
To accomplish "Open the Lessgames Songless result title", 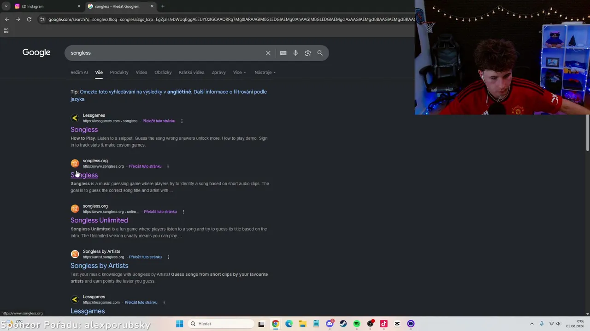I will (84, 130).
